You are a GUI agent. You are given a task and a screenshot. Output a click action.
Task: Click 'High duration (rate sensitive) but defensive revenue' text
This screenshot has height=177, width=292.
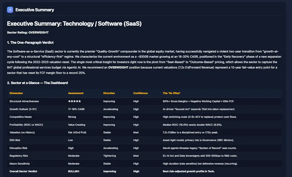click(193, 163)
